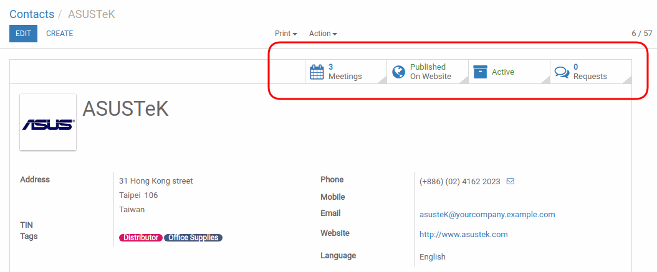
Task: Click the Address field label
Action: pos(35,179)
